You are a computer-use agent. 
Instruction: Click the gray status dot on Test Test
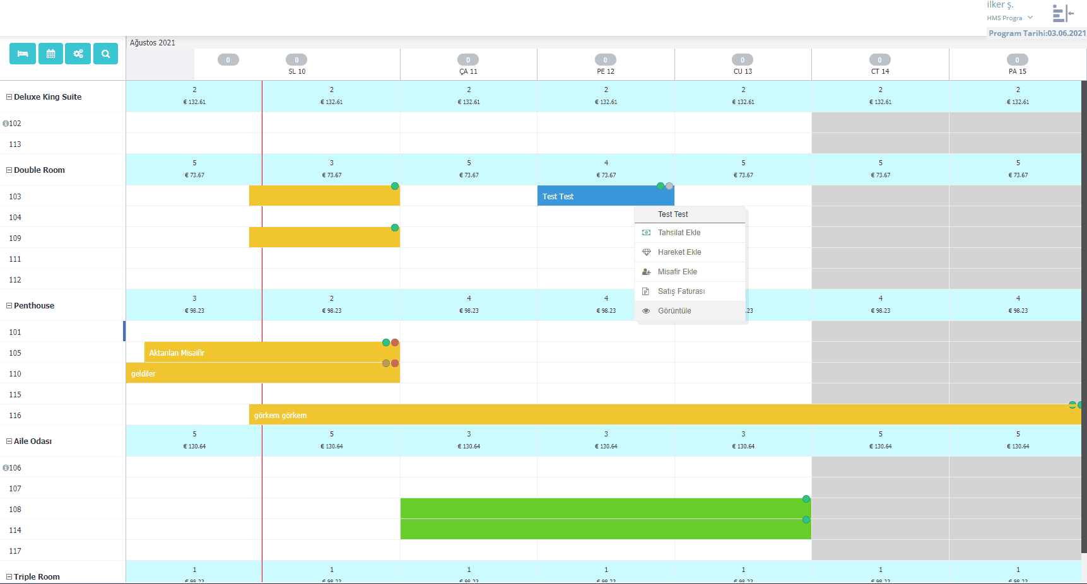tap(669, 186)
